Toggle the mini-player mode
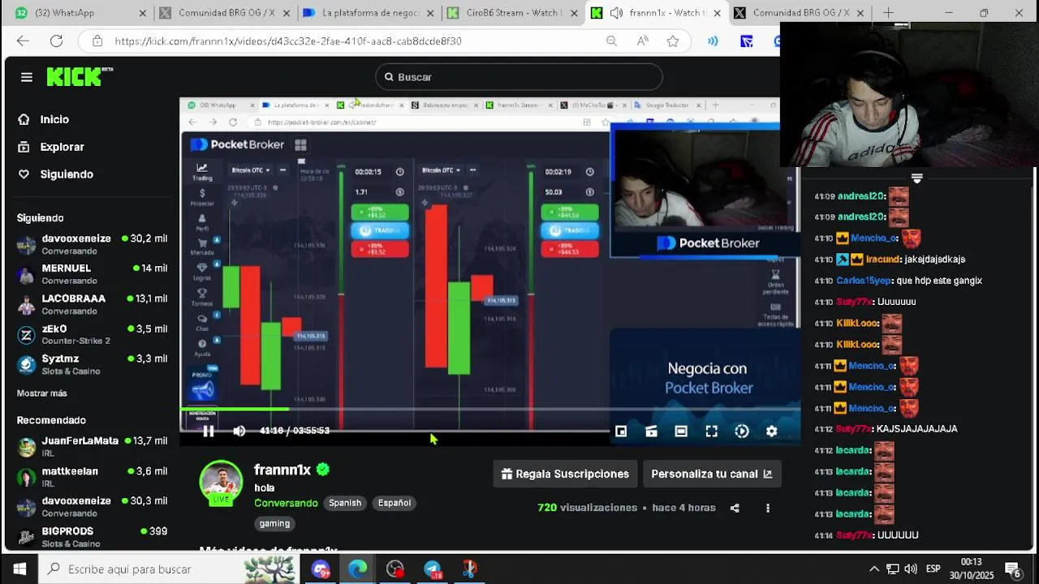Screen dimensions: 1039x584 pos(621,432)
